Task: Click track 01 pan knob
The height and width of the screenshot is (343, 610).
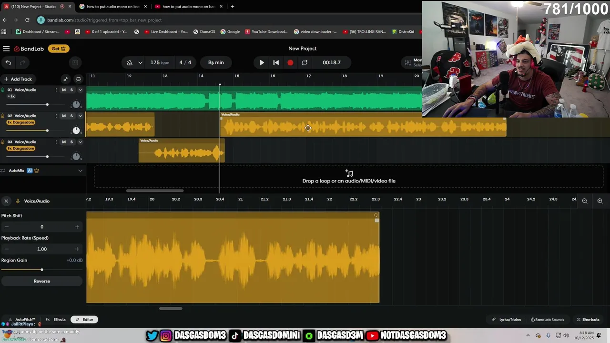Action: 76,104
